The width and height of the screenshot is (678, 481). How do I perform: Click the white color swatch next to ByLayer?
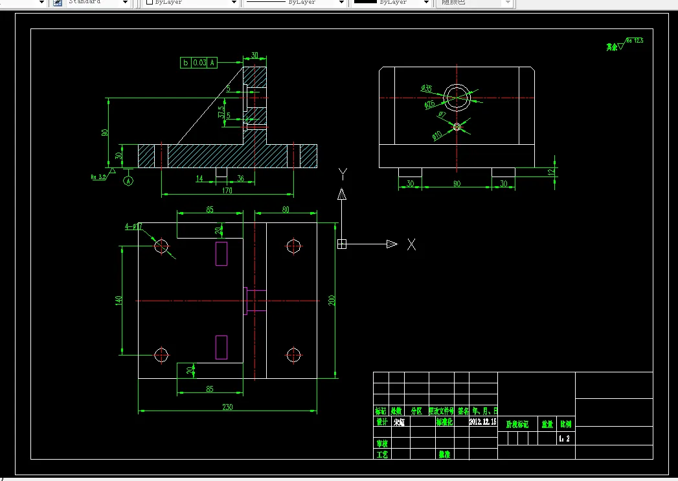point(150,2)
